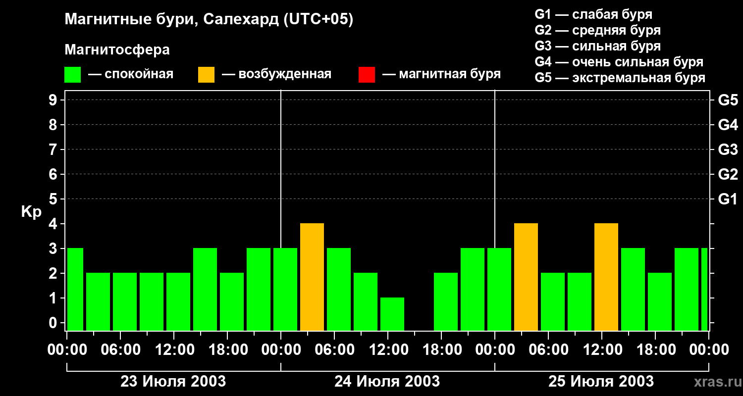This screenshot has height=396, width=743.
Task: Click the red 'магнитная буря' legend swatch
Action: [367, 75]
